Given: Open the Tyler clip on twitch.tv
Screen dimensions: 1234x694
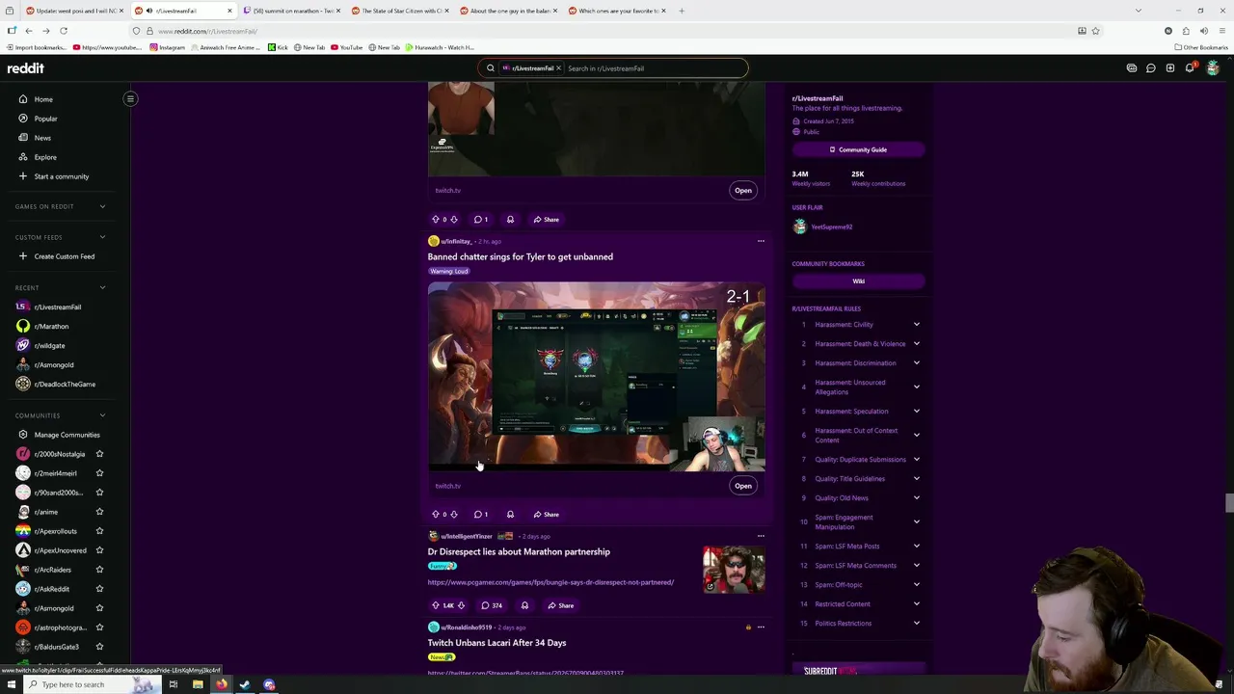Looking at the screenshot, I should pos(742,486).
